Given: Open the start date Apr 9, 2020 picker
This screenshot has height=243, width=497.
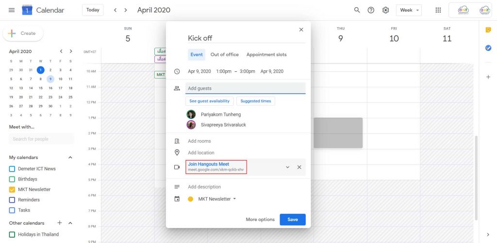Looking at the screenshot, I should (x=199, y=71).
